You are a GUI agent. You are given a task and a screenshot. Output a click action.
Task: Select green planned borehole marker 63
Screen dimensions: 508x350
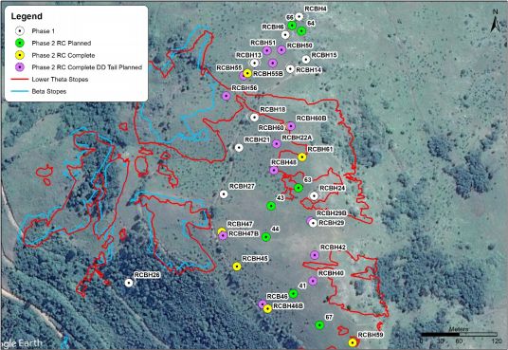coord(299,188)
